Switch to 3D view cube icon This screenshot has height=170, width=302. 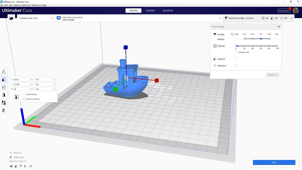[x=11, y=166]
